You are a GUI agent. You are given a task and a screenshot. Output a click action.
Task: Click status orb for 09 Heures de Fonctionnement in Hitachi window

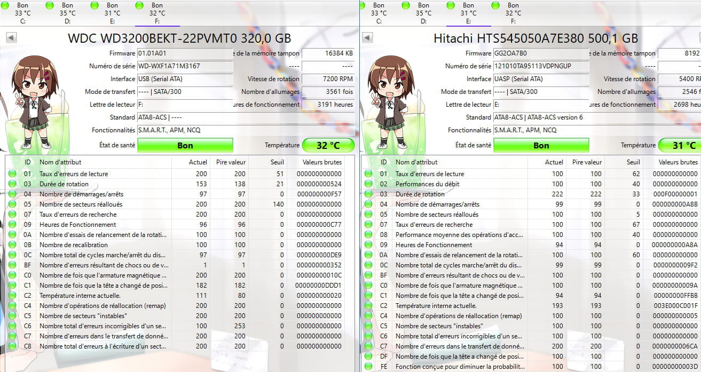pyautogui.click(x=368, y=244)
